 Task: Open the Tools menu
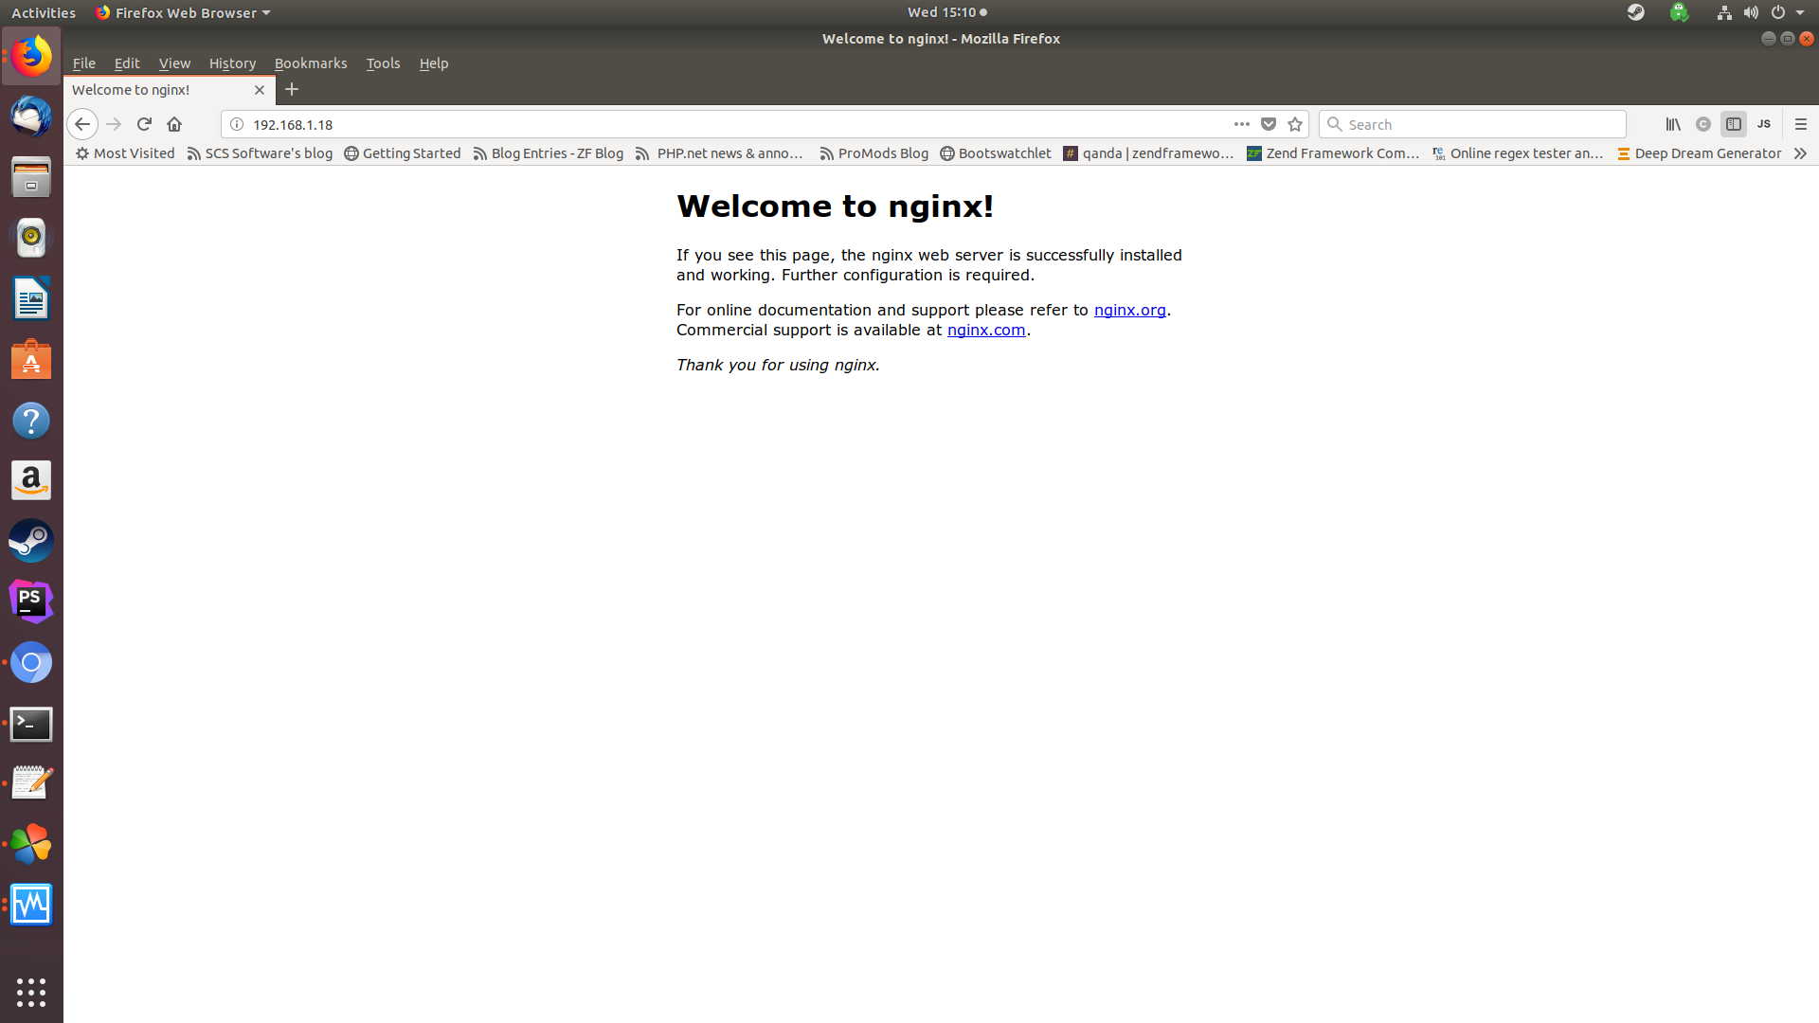pos(383,63)
